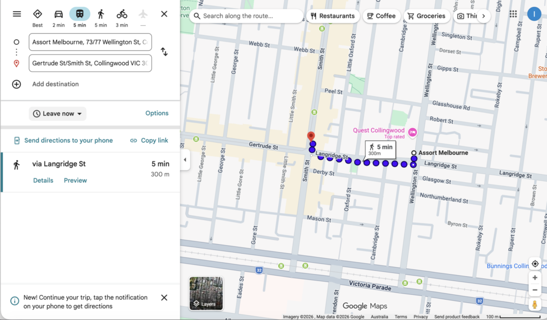Swap origin and destination with the reverse arrows
Viewport: 547px width, 320px height.
coord(164,52)
